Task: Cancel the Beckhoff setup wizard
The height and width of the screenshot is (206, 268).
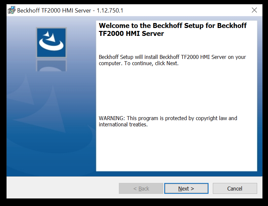Action: (x=235, y=188)
